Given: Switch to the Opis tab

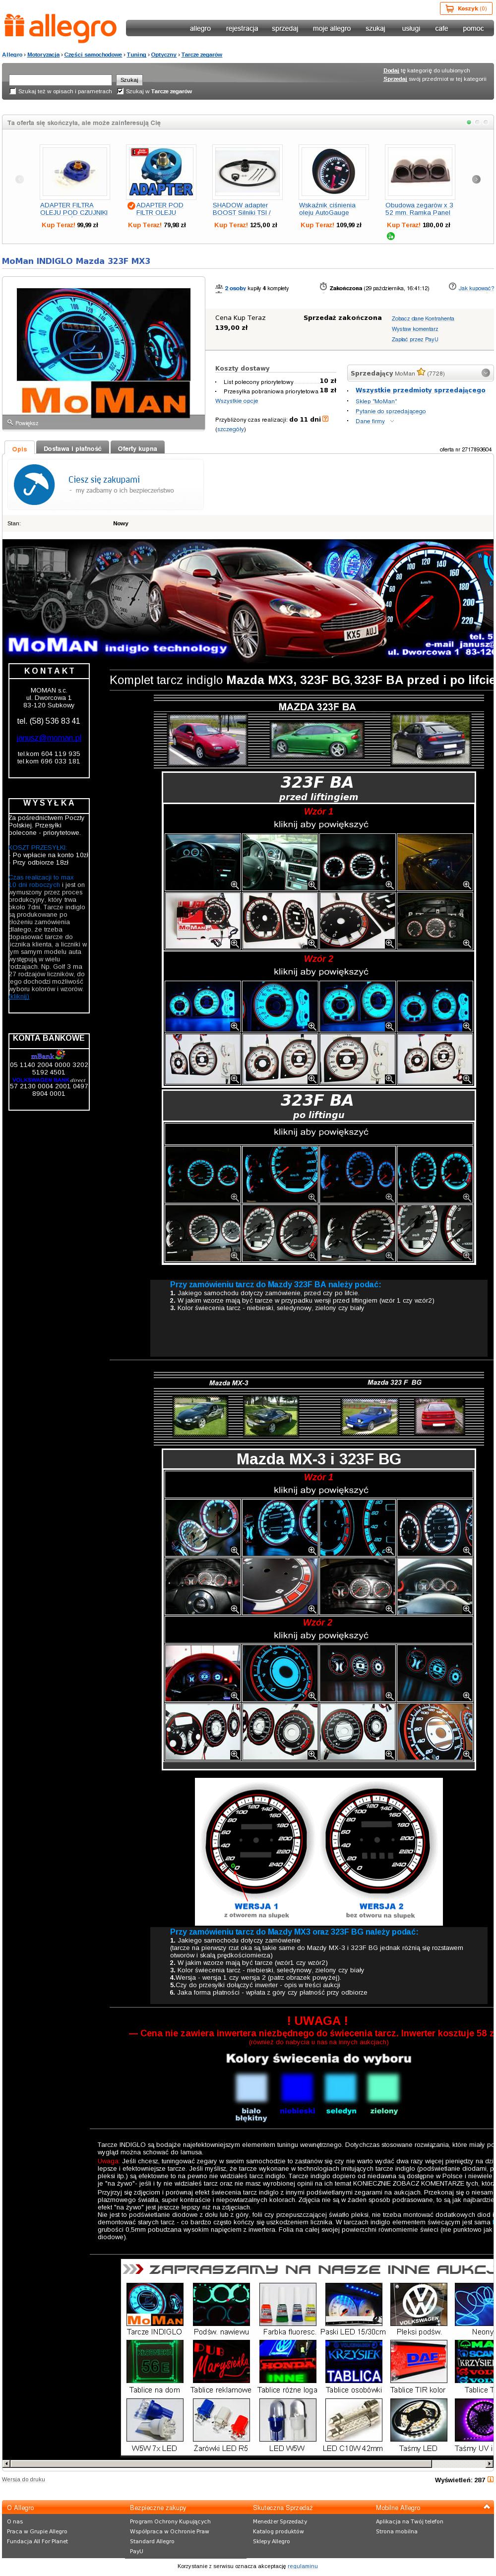Looking at the screenshot, I should (x=19, y=448).
